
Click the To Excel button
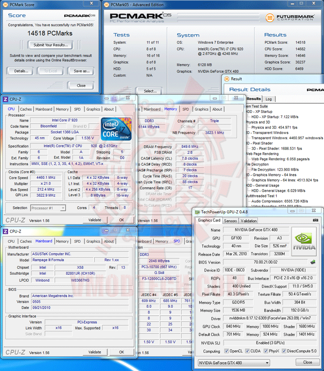pyautogui.click(x=50, y=71)
